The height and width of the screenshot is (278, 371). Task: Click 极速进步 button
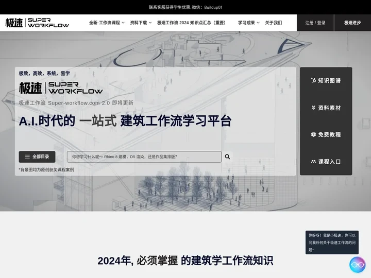[x=352, y=23]
